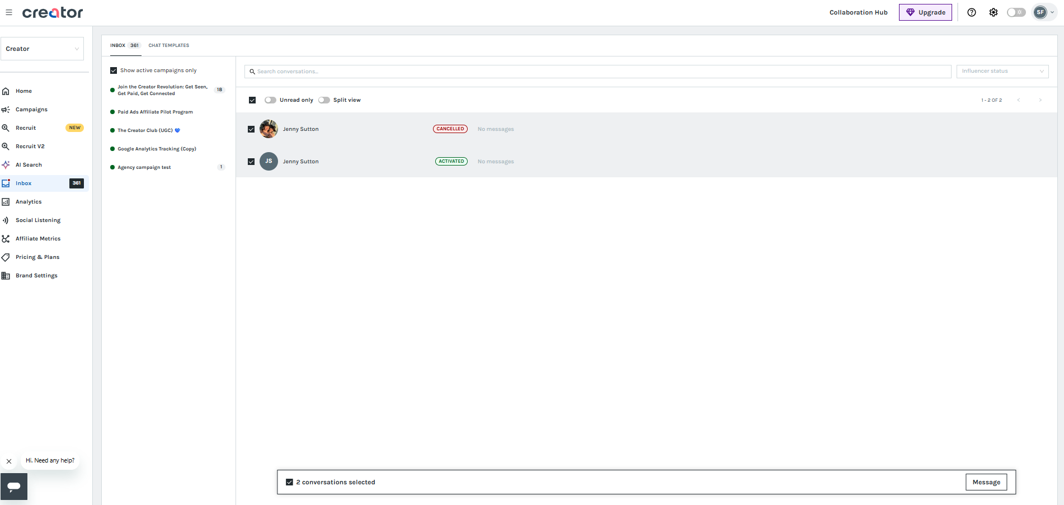Switch to the Chat Templates tab
The height and width of the screenshot is (505, 1064).
point(169,45)
